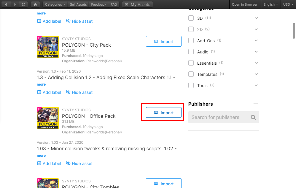Import the POLYGON - Office Pack asset
The height and width of the screenshot is (188, 296).
164,112
